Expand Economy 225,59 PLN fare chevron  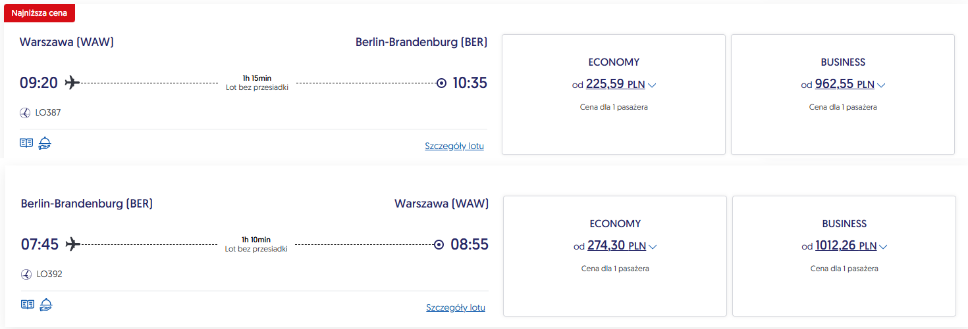[x=653, y=85]
